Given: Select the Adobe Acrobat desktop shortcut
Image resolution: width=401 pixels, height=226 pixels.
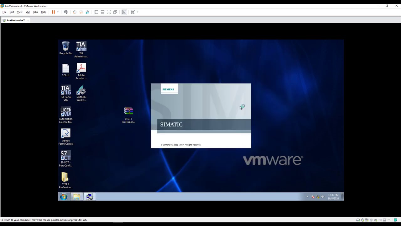Looking at the screenshot, I should click(x=81, y=72).
